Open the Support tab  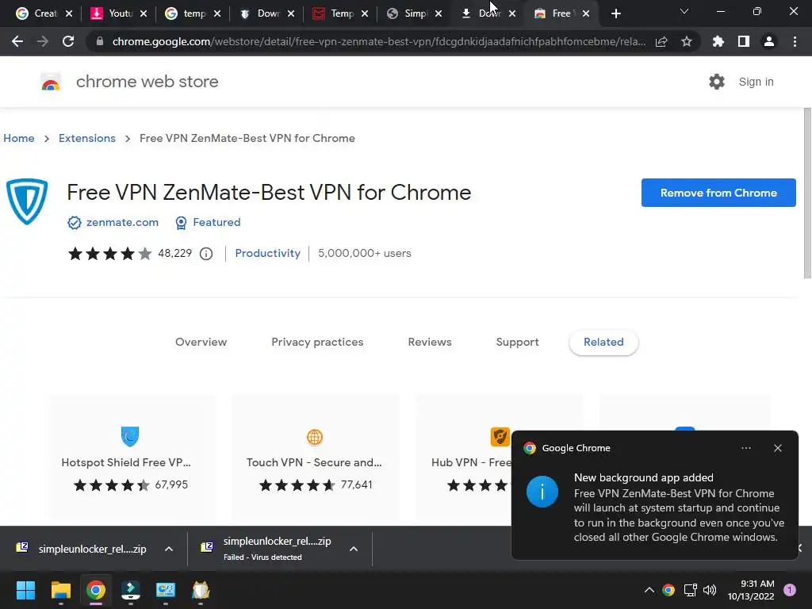click(517, 342)
